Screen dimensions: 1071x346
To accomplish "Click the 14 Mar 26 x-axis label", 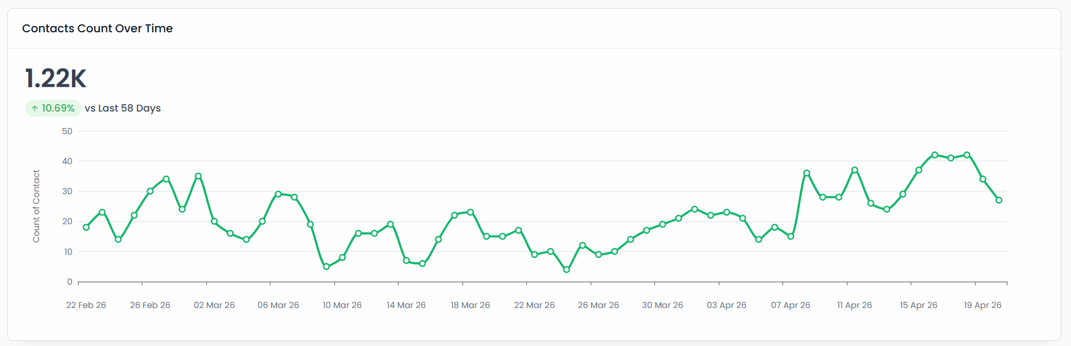I will pyautogui.click(x=406, y=305).
